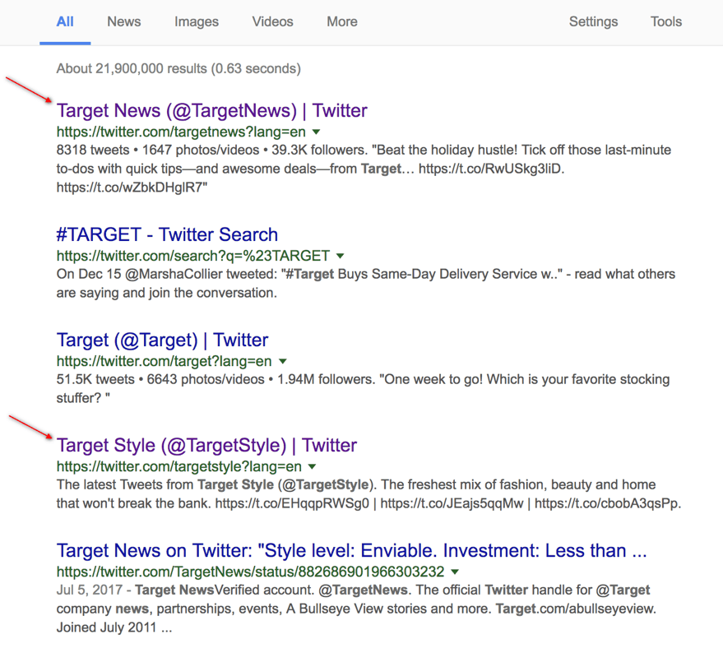Expand the arrow beside the twitter.com/search?q=%23TARGET URL
This screenshot has height=653, width=723.
[341, 256]
